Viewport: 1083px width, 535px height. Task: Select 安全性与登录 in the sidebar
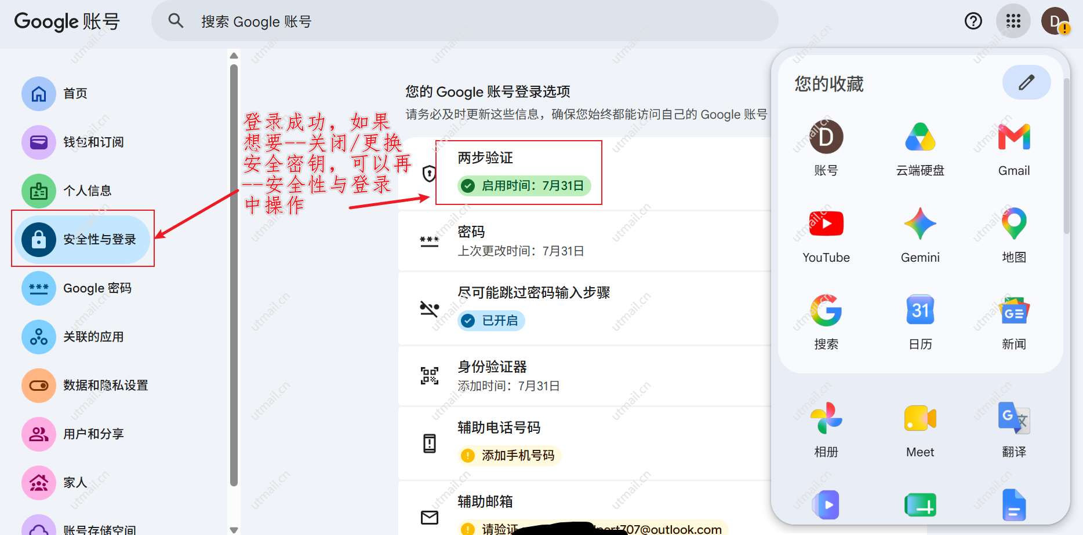coord(83,239)
